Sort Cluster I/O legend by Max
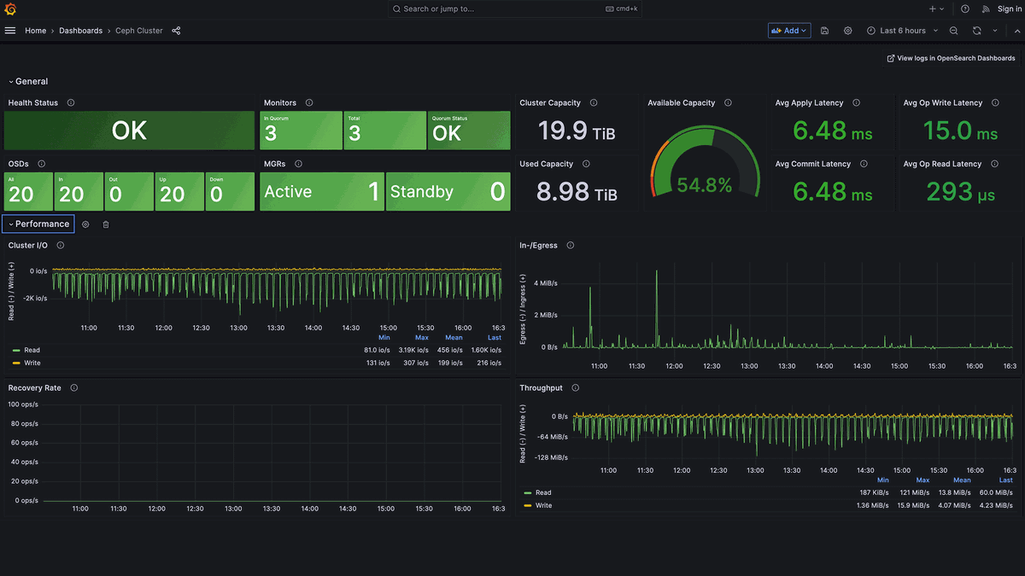The image size is (1025, 576). pos(422,338)
